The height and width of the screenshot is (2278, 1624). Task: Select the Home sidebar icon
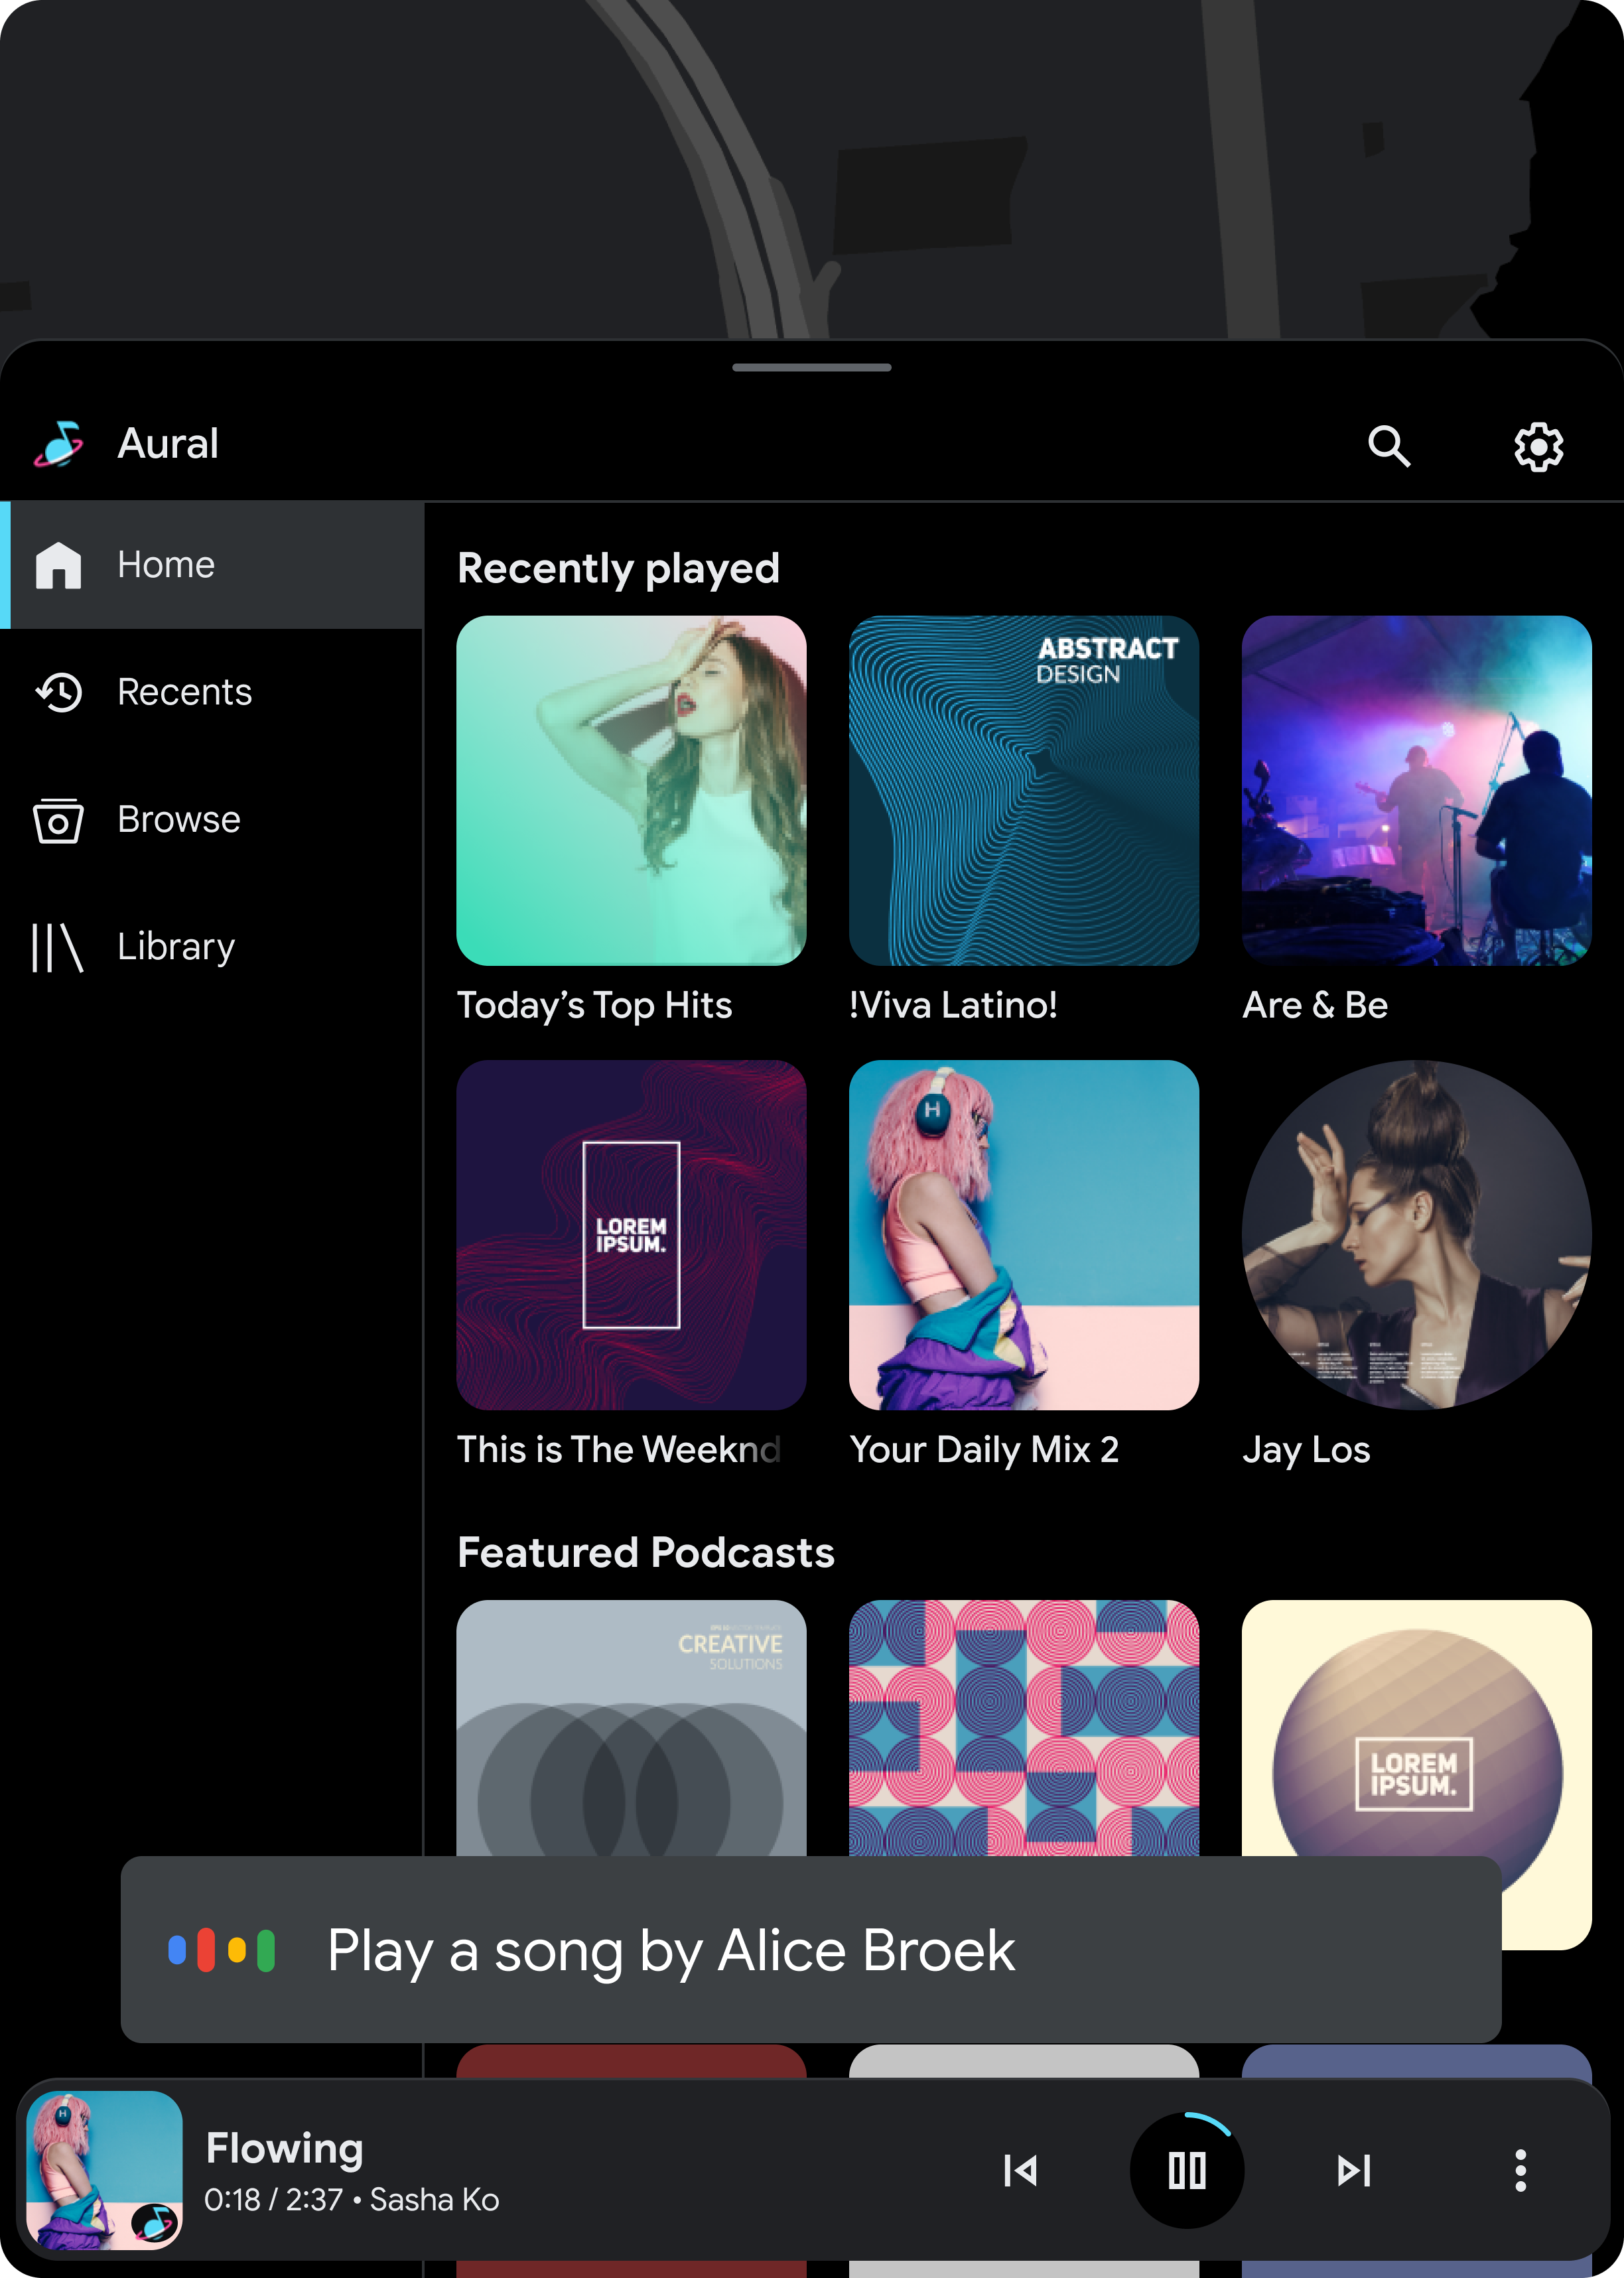pyautogui.click(x=58, y=563)
